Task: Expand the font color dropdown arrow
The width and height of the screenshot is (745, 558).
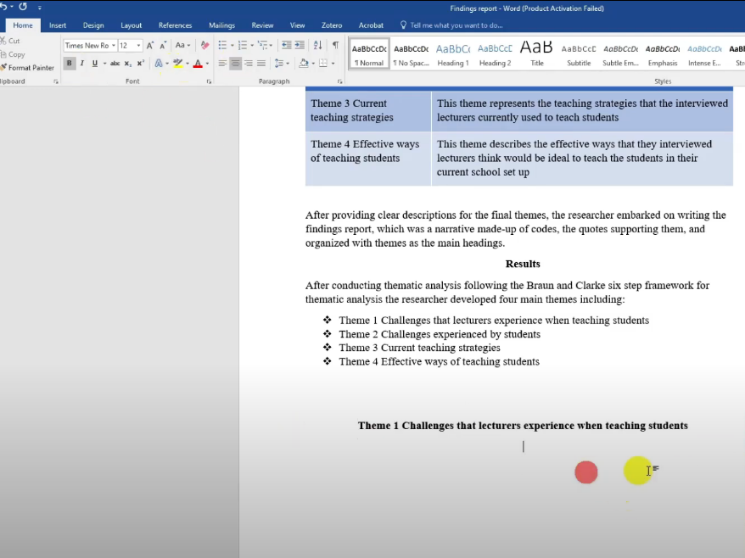Action: tap(207, 63)
